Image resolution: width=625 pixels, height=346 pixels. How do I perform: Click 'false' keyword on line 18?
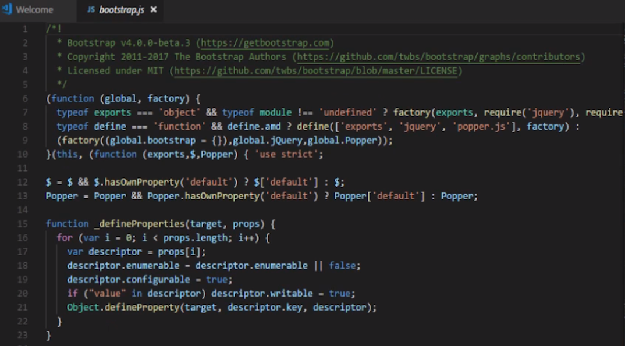pos(342,266)
